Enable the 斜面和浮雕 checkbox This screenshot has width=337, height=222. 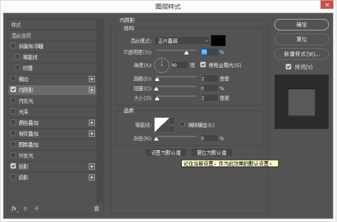click(13, 46)
